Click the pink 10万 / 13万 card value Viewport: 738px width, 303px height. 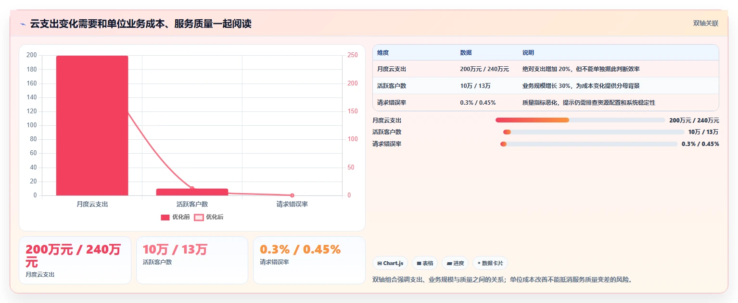point(175,250)
